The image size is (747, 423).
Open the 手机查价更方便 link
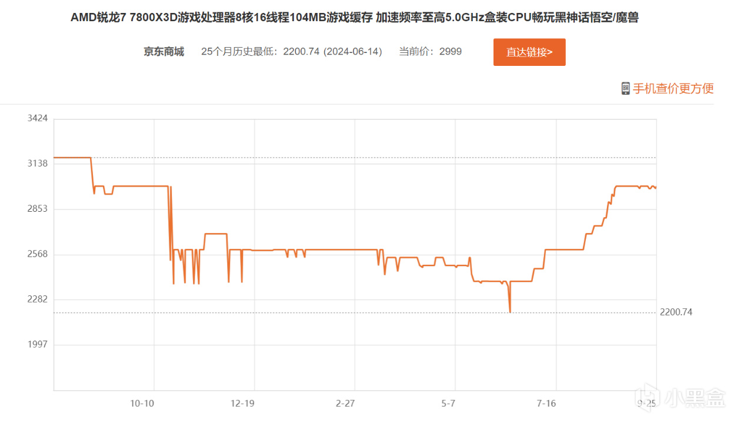click(x=673, y=89)
